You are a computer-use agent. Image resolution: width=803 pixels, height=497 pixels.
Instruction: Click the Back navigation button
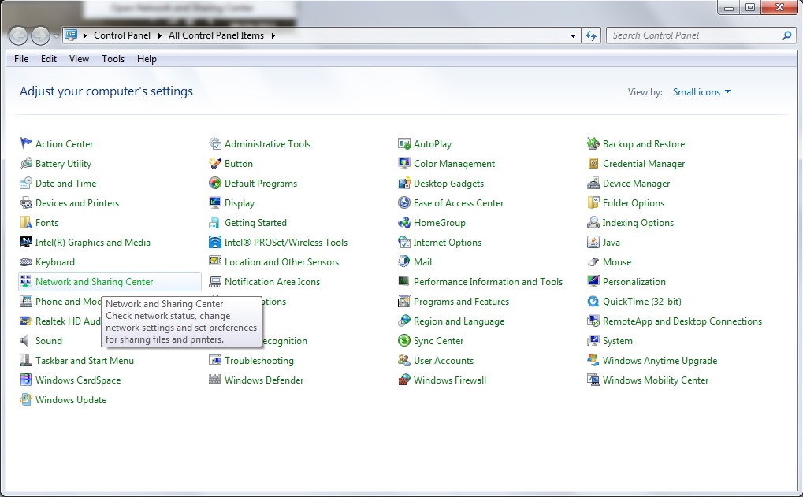[17, 35]
